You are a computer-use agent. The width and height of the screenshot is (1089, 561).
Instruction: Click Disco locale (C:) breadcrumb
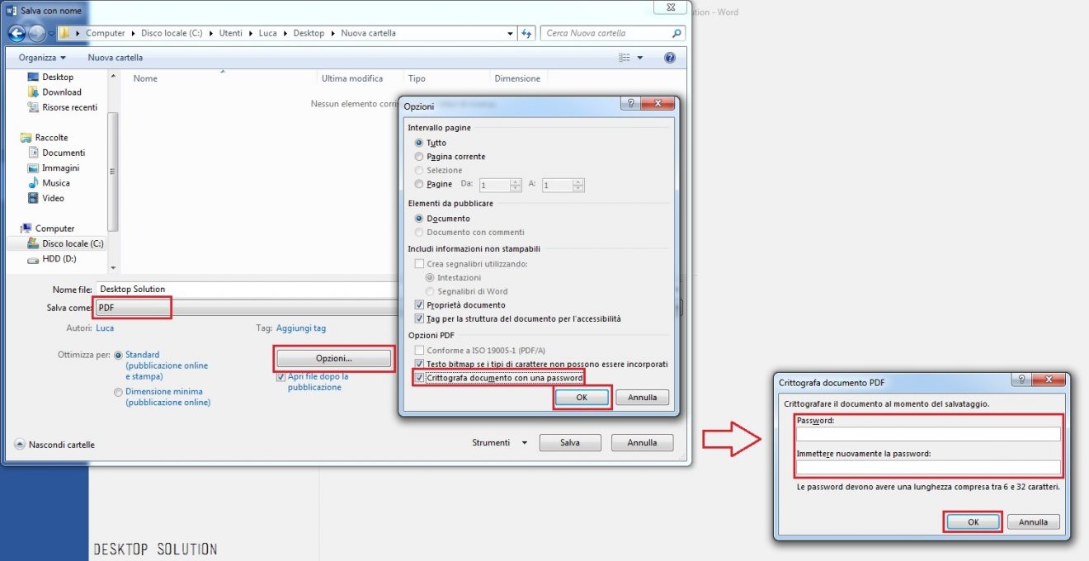(x=172, y=34)
